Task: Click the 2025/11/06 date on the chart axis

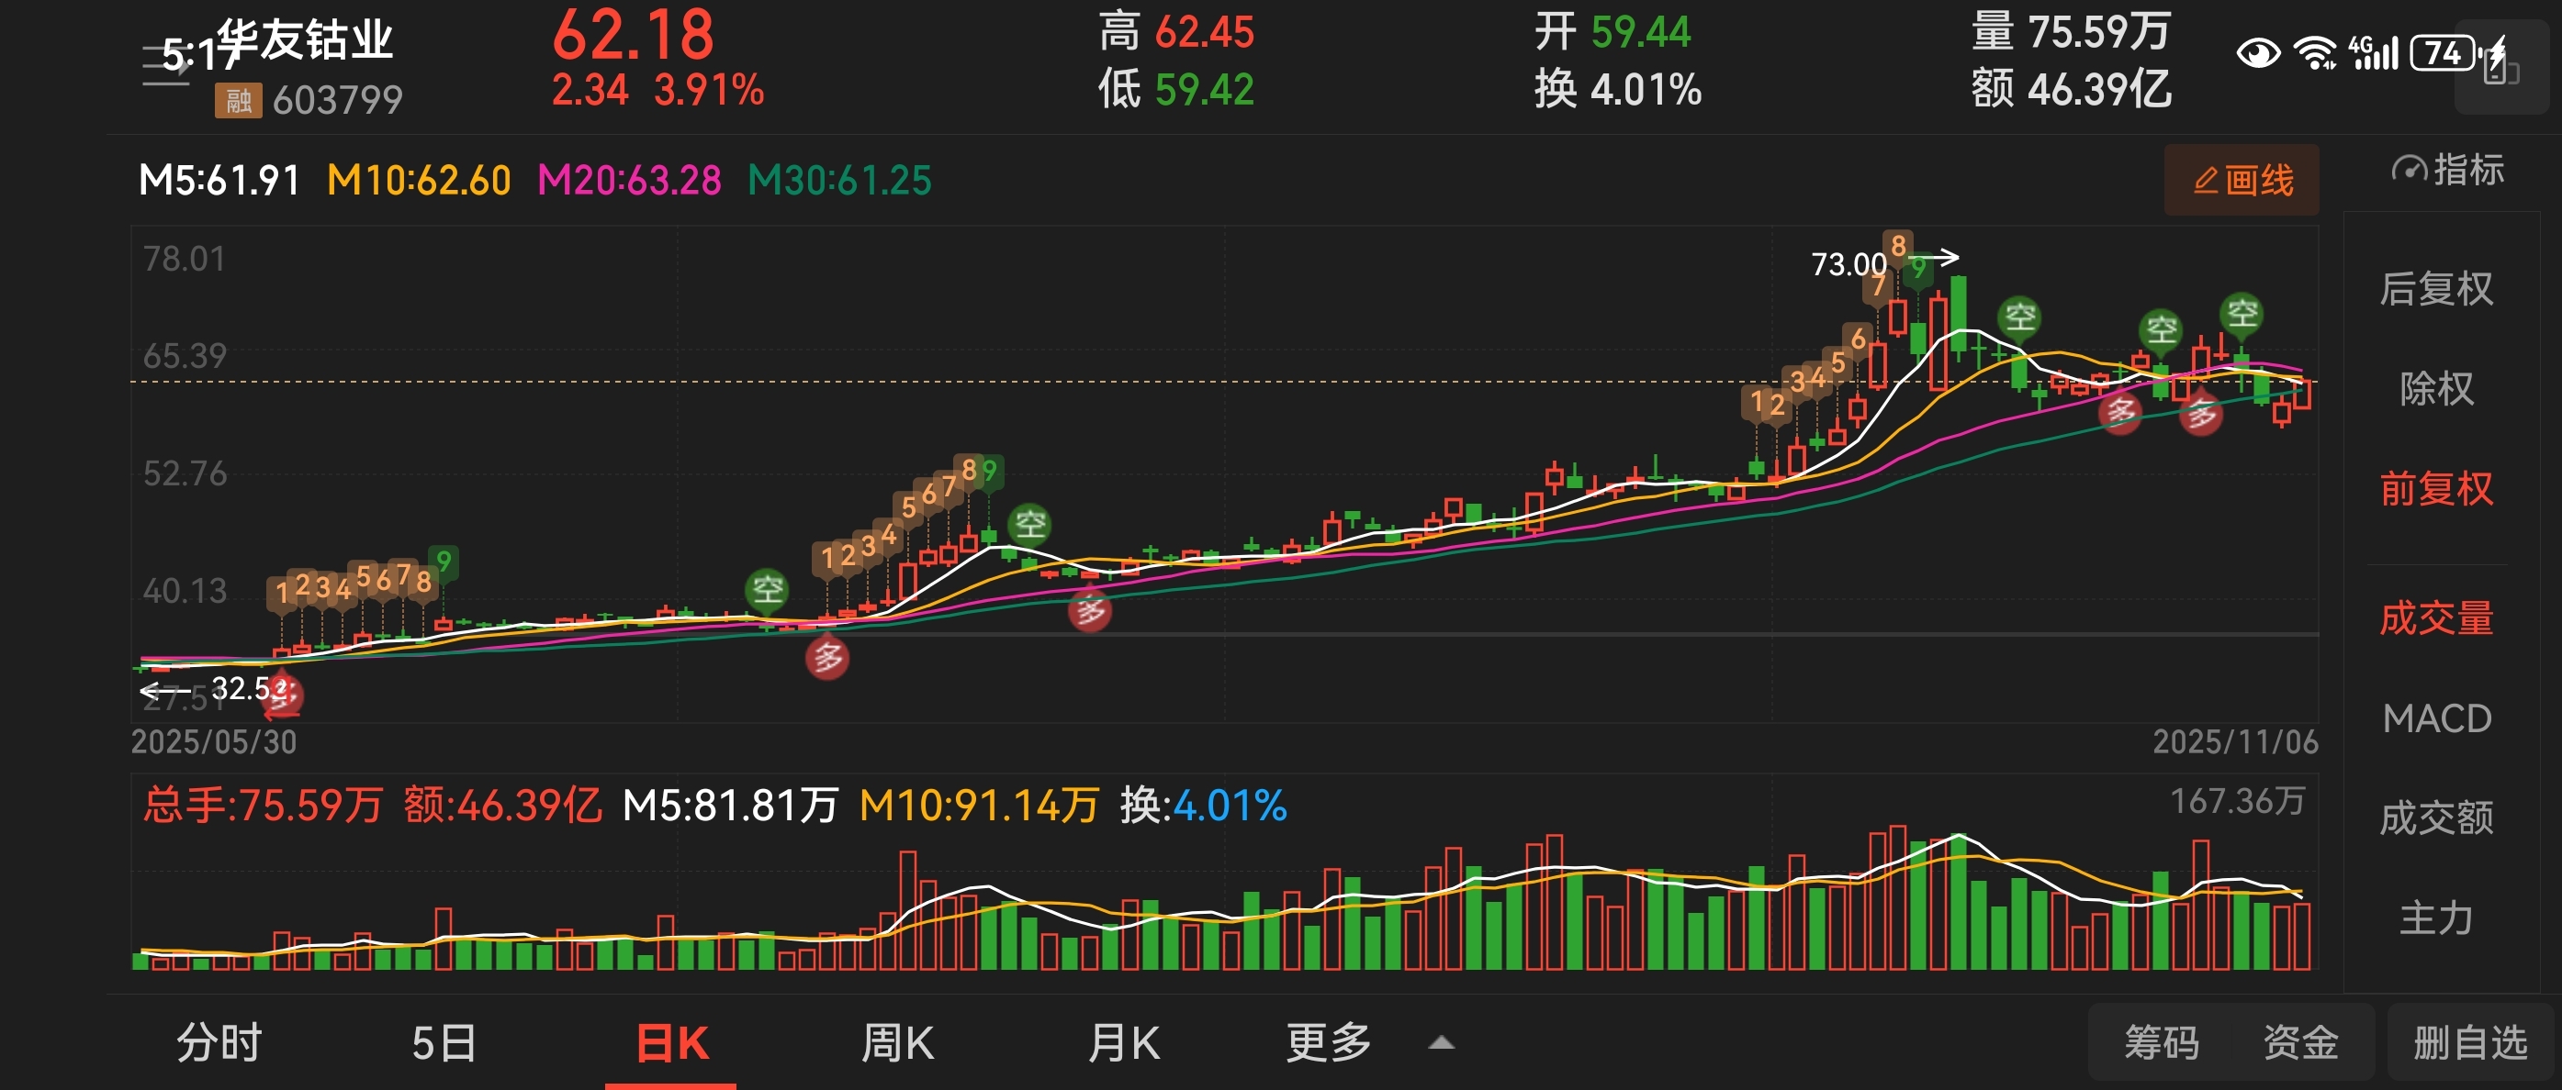Action: (x=2234, y=742)
